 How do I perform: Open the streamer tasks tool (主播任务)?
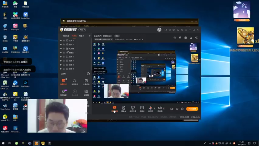pyautogui.click(x=86, y=82)
